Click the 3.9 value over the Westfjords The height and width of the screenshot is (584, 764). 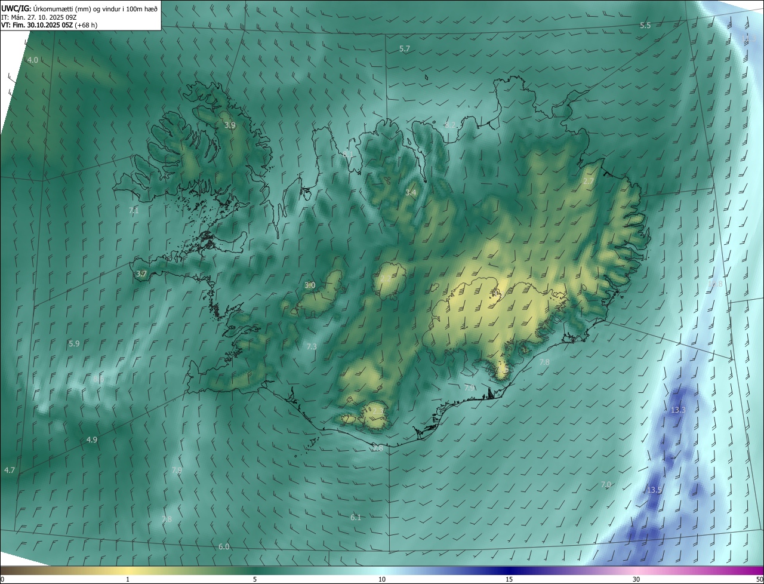230,125
